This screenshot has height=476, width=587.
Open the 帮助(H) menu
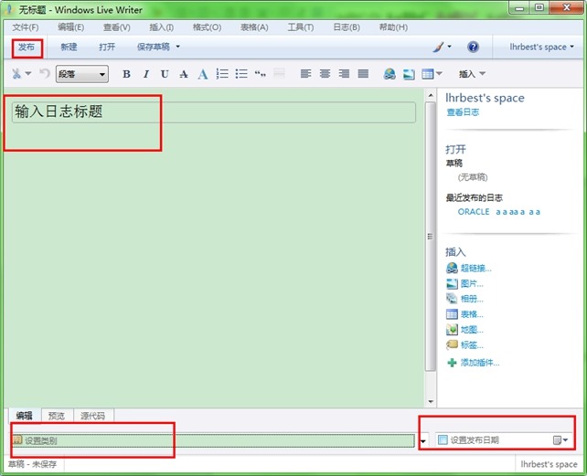pyautogui.click(x=393, y=27)
